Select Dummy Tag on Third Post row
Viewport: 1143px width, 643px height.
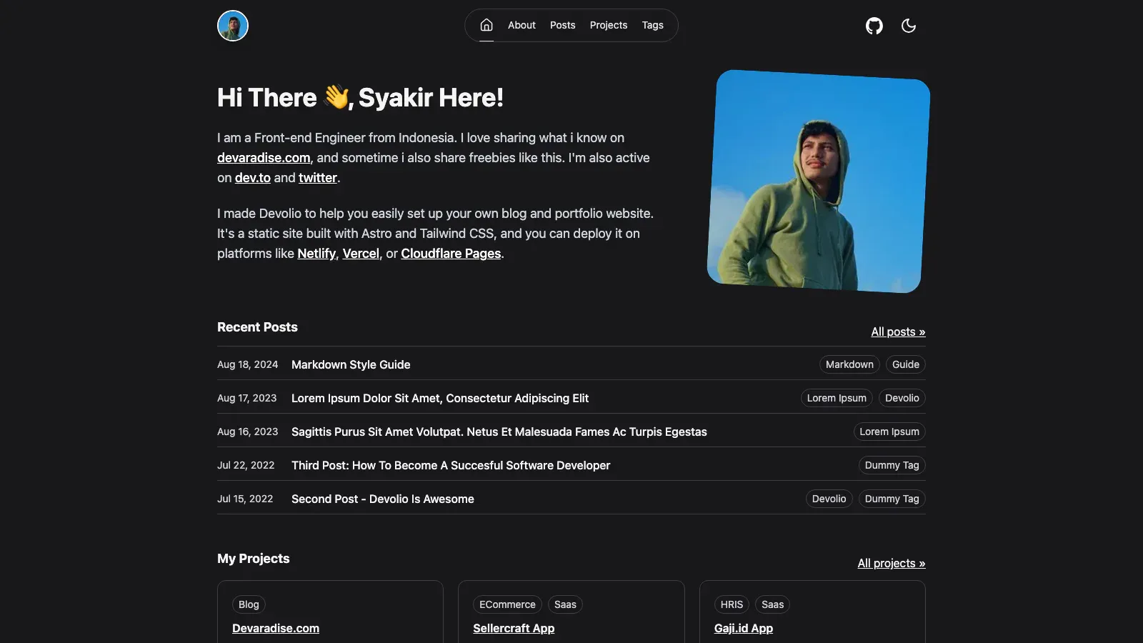[892, 465]
